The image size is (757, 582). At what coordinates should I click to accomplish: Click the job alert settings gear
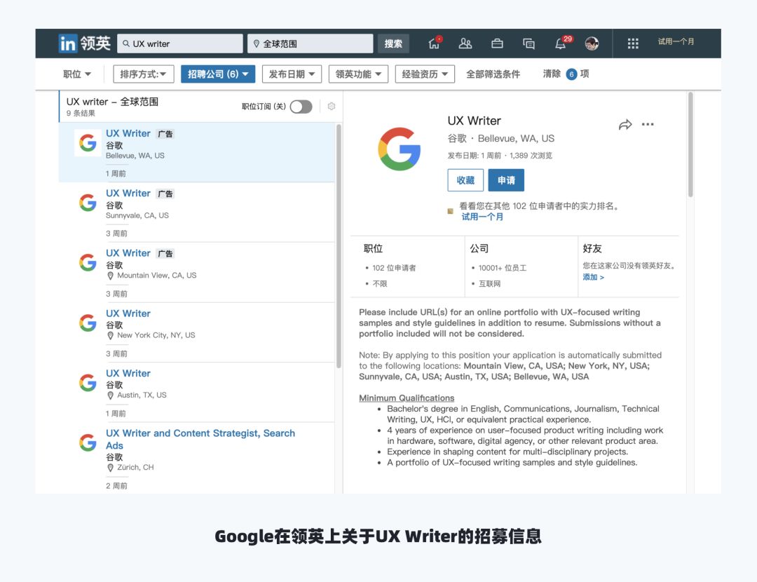[x=331, y=107]
